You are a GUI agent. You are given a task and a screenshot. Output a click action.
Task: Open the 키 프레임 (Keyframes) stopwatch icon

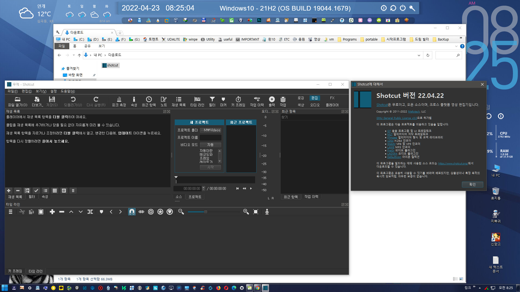(238, 101)
